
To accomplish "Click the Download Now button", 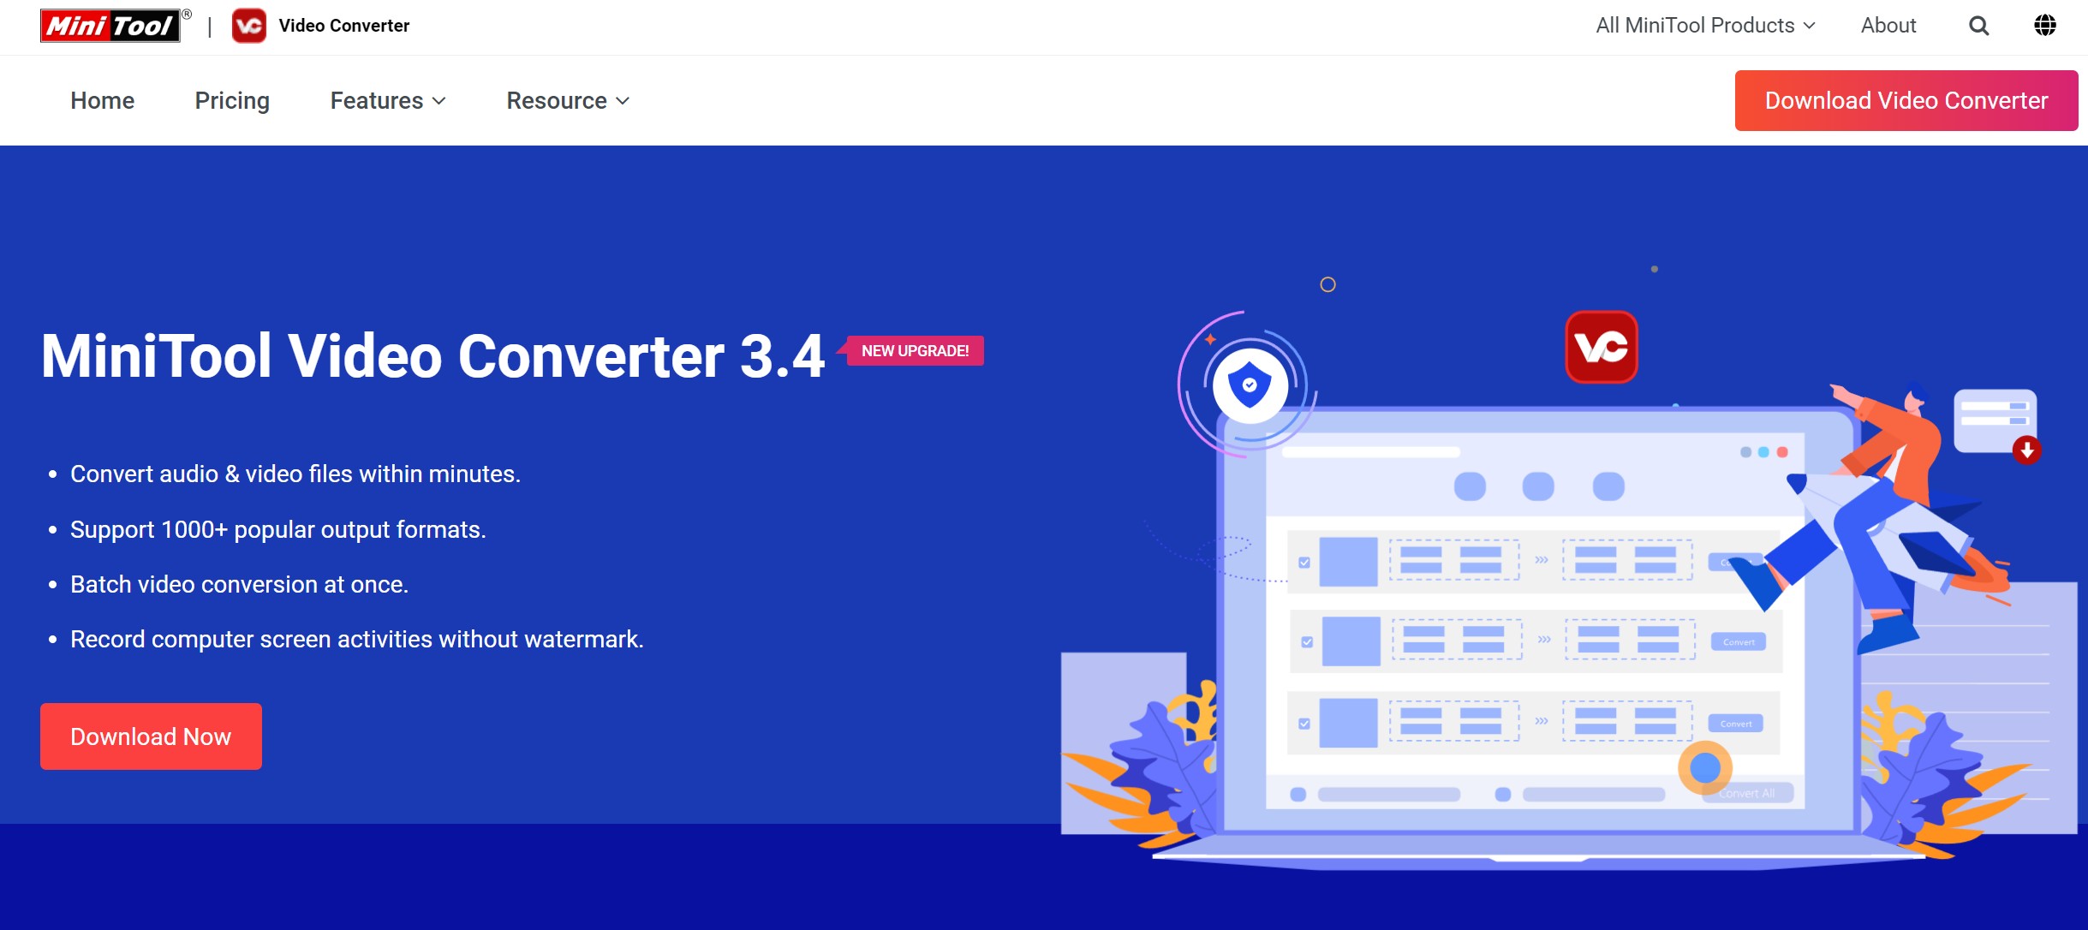I will 151,736.
